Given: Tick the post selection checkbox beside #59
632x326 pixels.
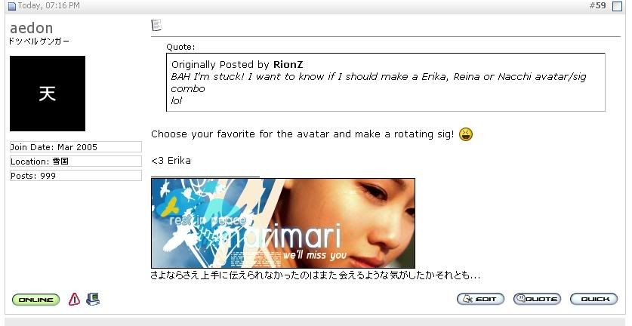Looking at the screenshot, I should pyautogui.click(x=617, y=6).
